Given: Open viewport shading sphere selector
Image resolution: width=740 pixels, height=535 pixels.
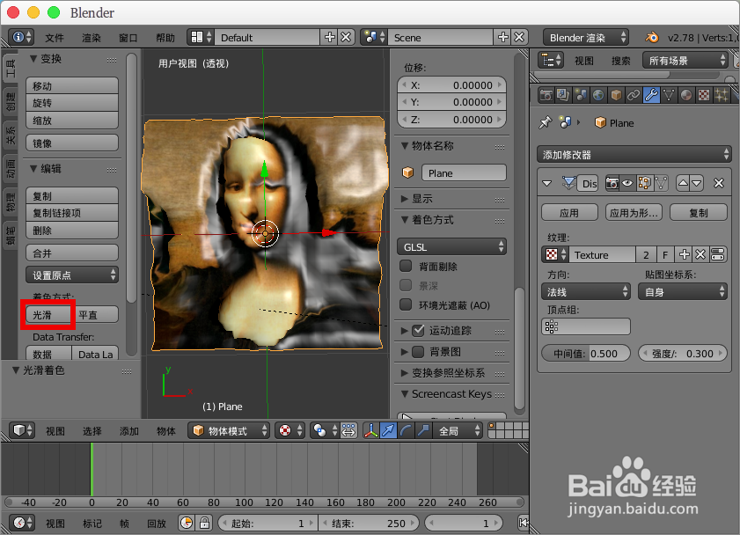Looking at the screenshot, I should tap(289, 430).
